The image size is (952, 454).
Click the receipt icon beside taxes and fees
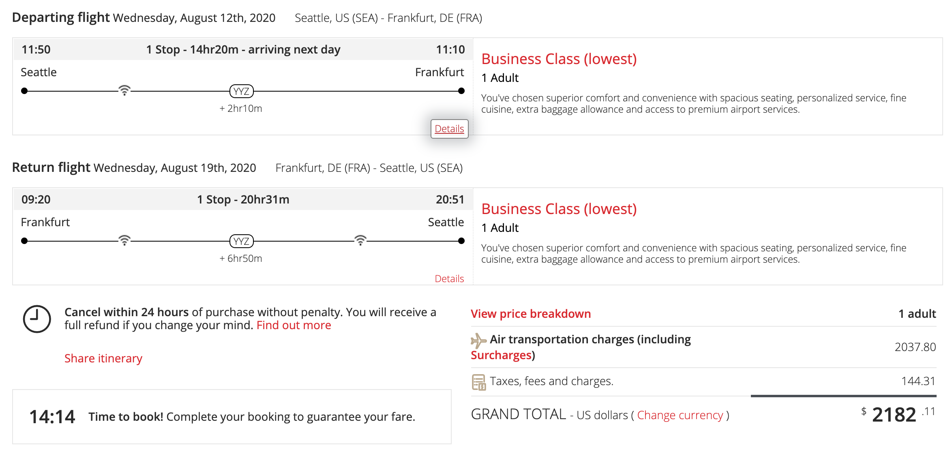click(479, 382)
